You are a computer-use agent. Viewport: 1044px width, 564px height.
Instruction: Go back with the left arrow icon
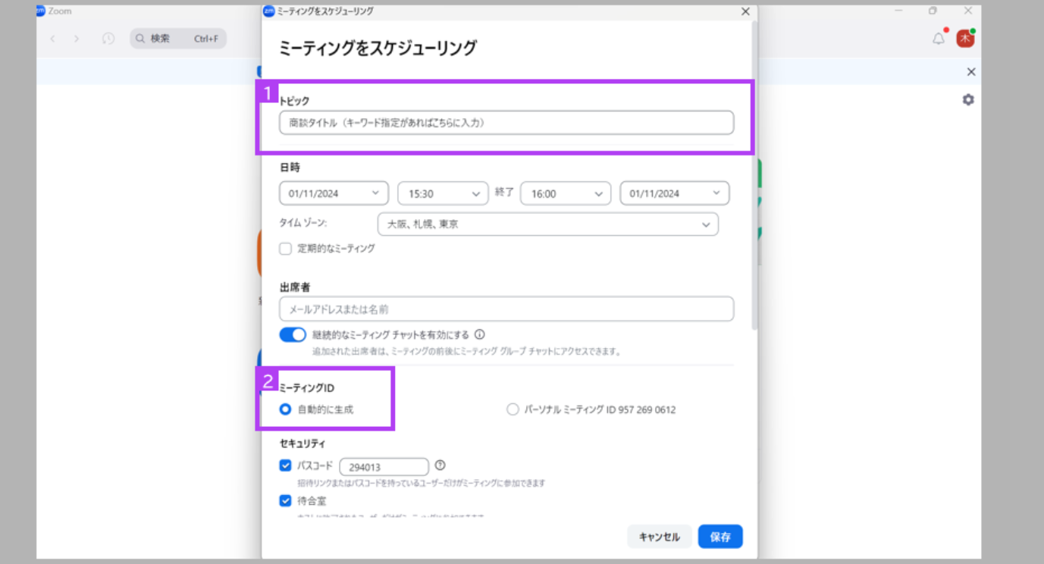pos(53,39)
